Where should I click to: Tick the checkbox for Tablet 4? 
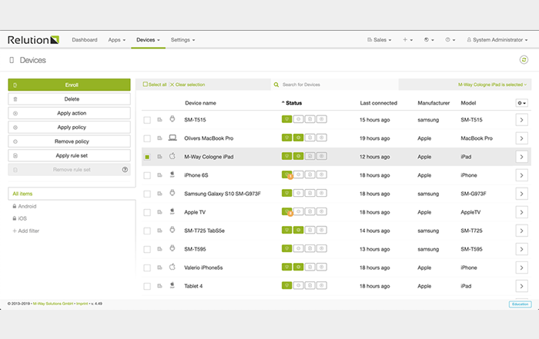pyautogui.click(x=147, y=286)
